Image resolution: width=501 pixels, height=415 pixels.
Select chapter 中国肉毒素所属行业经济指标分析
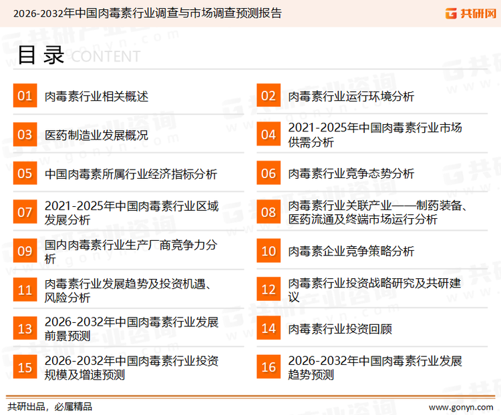(x=130, y=174)
